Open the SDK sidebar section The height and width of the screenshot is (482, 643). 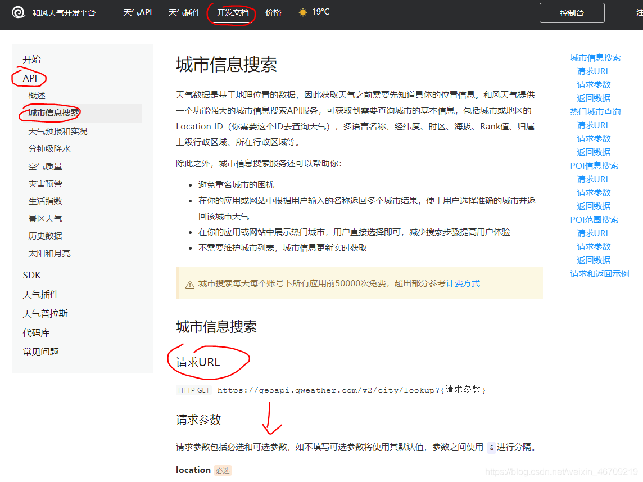31,275
